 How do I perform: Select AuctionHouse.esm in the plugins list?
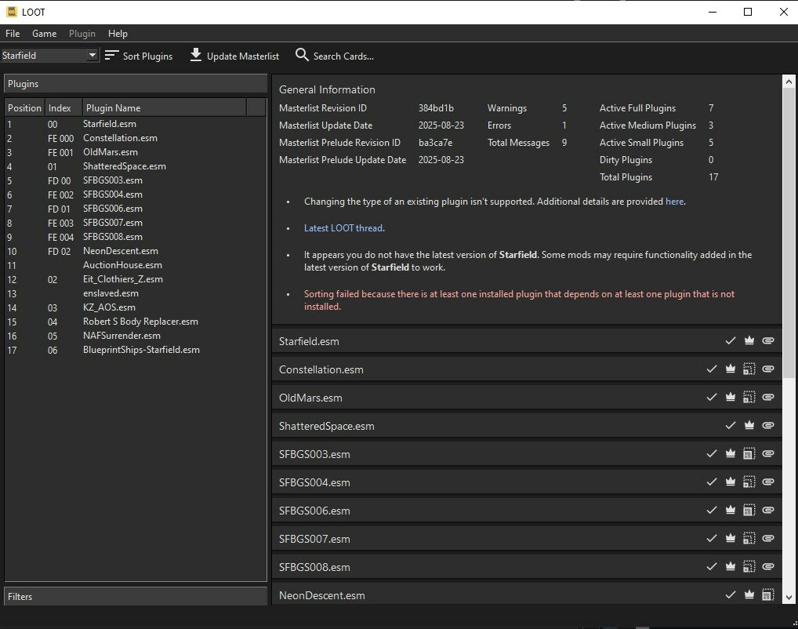pyautogui.click(x=136, y=265)
